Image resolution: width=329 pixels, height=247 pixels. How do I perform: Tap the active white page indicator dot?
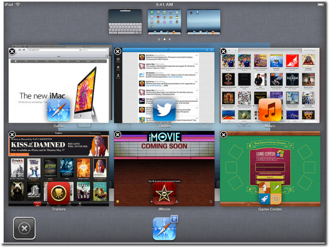(x=164, y=39)
